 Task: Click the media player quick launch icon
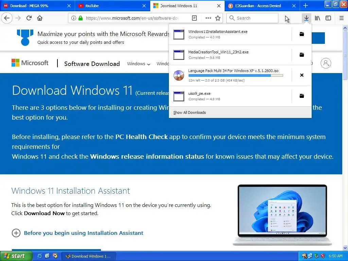[55, 256]
